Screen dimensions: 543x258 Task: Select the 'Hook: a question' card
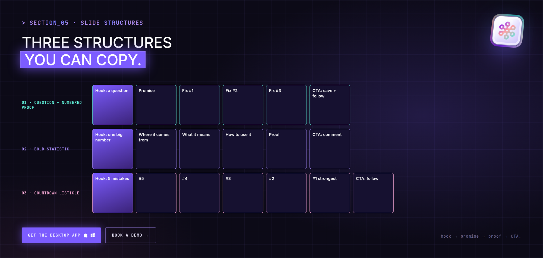113,105
